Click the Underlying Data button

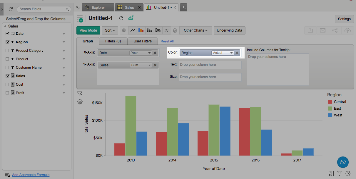click(x=229, y=30)
